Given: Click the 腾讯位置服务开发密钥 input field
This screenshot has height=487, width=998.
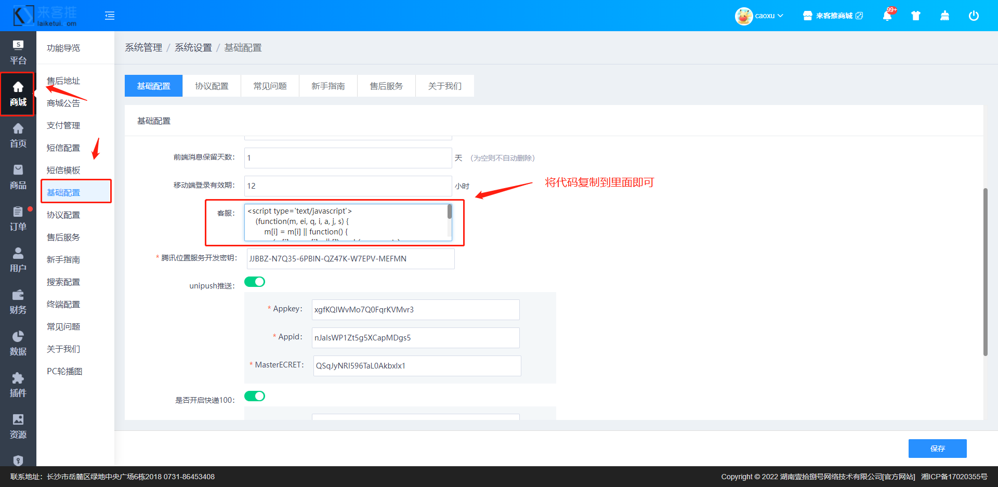Looking at the screenshot, I should click(x=350, y=258).
